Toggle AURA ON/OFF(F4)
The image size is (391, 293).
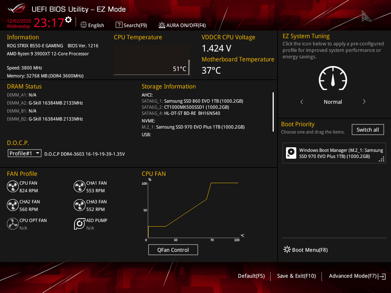pos(186,25)
